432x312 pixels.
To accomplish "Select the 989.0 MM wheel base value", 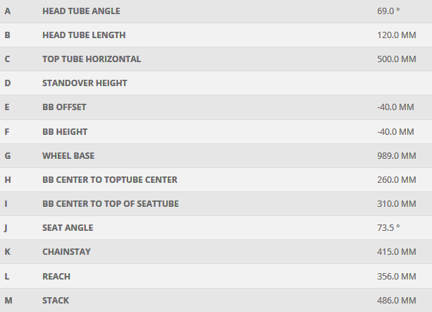I will click(396, 156).
